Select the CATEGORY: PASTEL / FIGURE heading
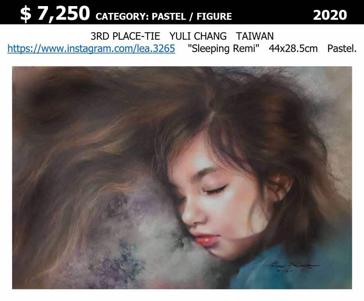Screen dimensions: 364x301 [x=164, y=16]
